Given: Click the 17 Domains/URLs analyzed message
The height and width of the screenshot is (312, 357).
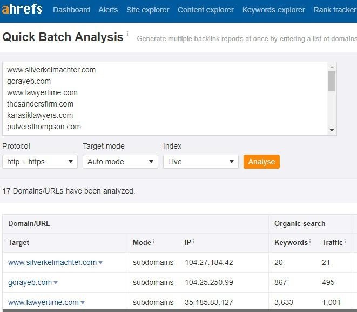Looking at the screenshot, I should click(69, 191).
